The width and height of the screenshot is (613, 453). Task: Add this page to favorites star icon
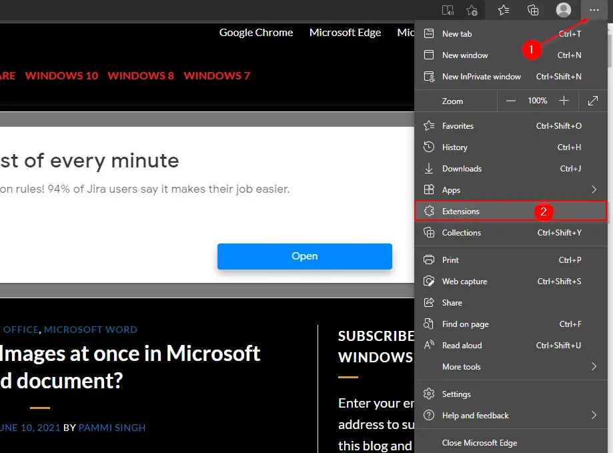472,10
